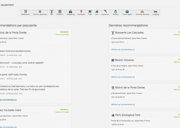Screen dimensions: 180x128
Task: Click the review mentioning '2 courses, wine, and an appertif'
Action: click(22, 63)
